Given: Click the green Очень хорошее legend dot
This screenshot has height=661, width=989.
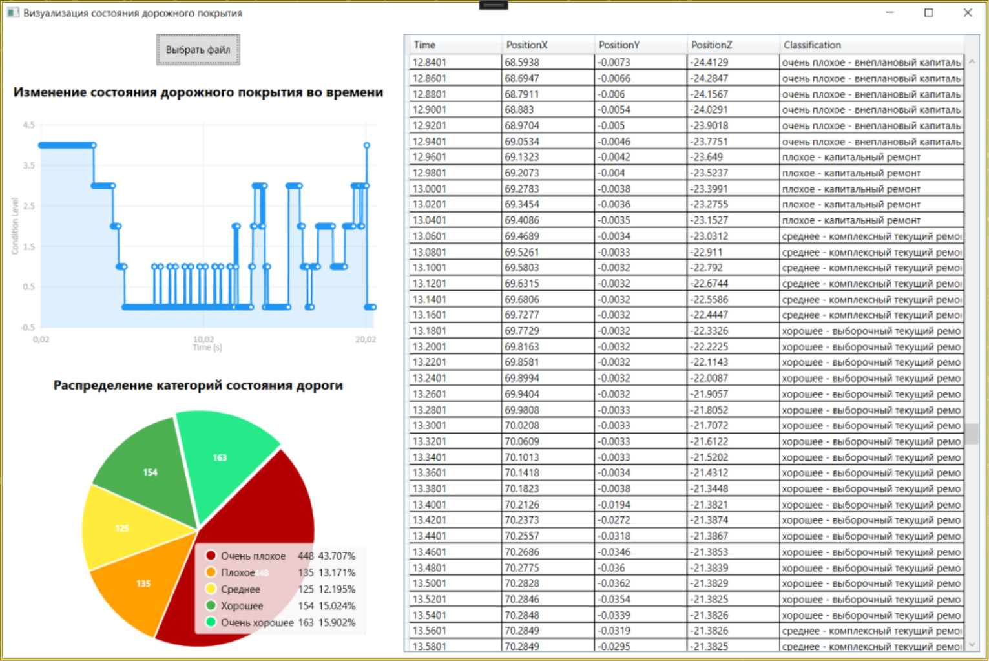Looking at the screenshot, I should 211,622.
